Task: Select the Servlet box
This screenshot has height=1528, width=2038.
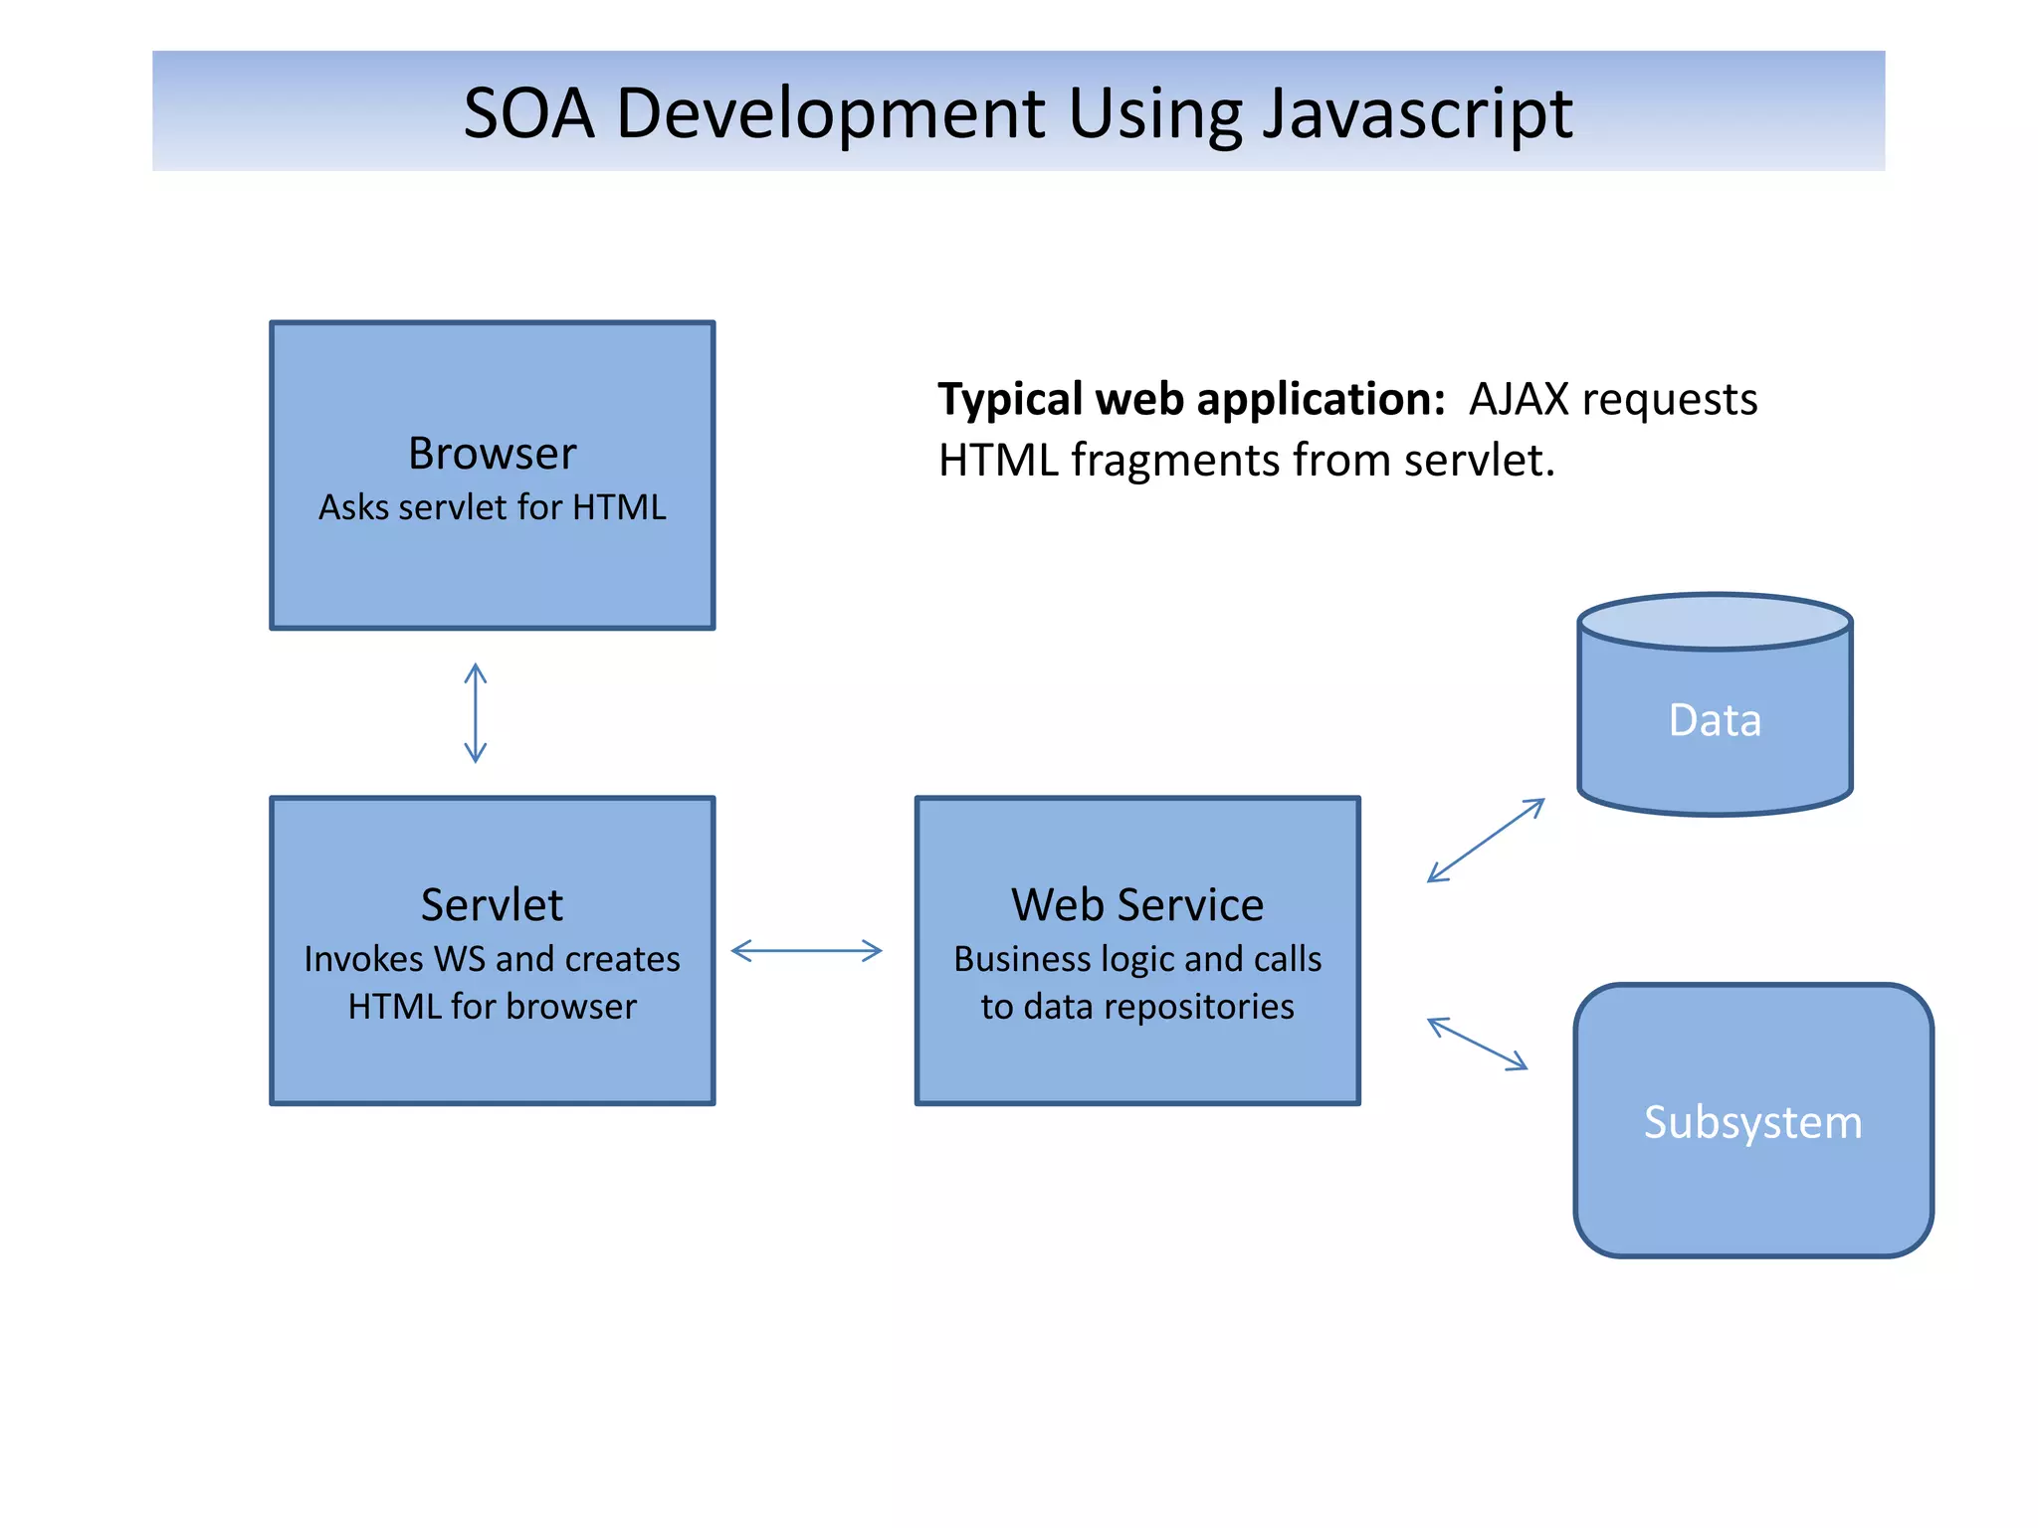Action: 493,951
